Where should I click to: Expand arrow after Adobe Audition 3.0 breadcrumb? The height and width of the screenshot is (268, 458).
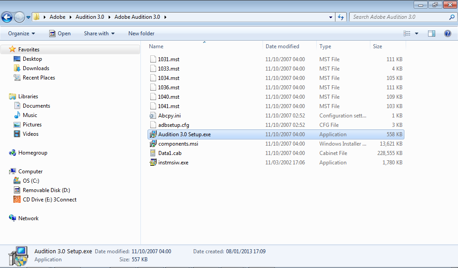click(165, 17)
